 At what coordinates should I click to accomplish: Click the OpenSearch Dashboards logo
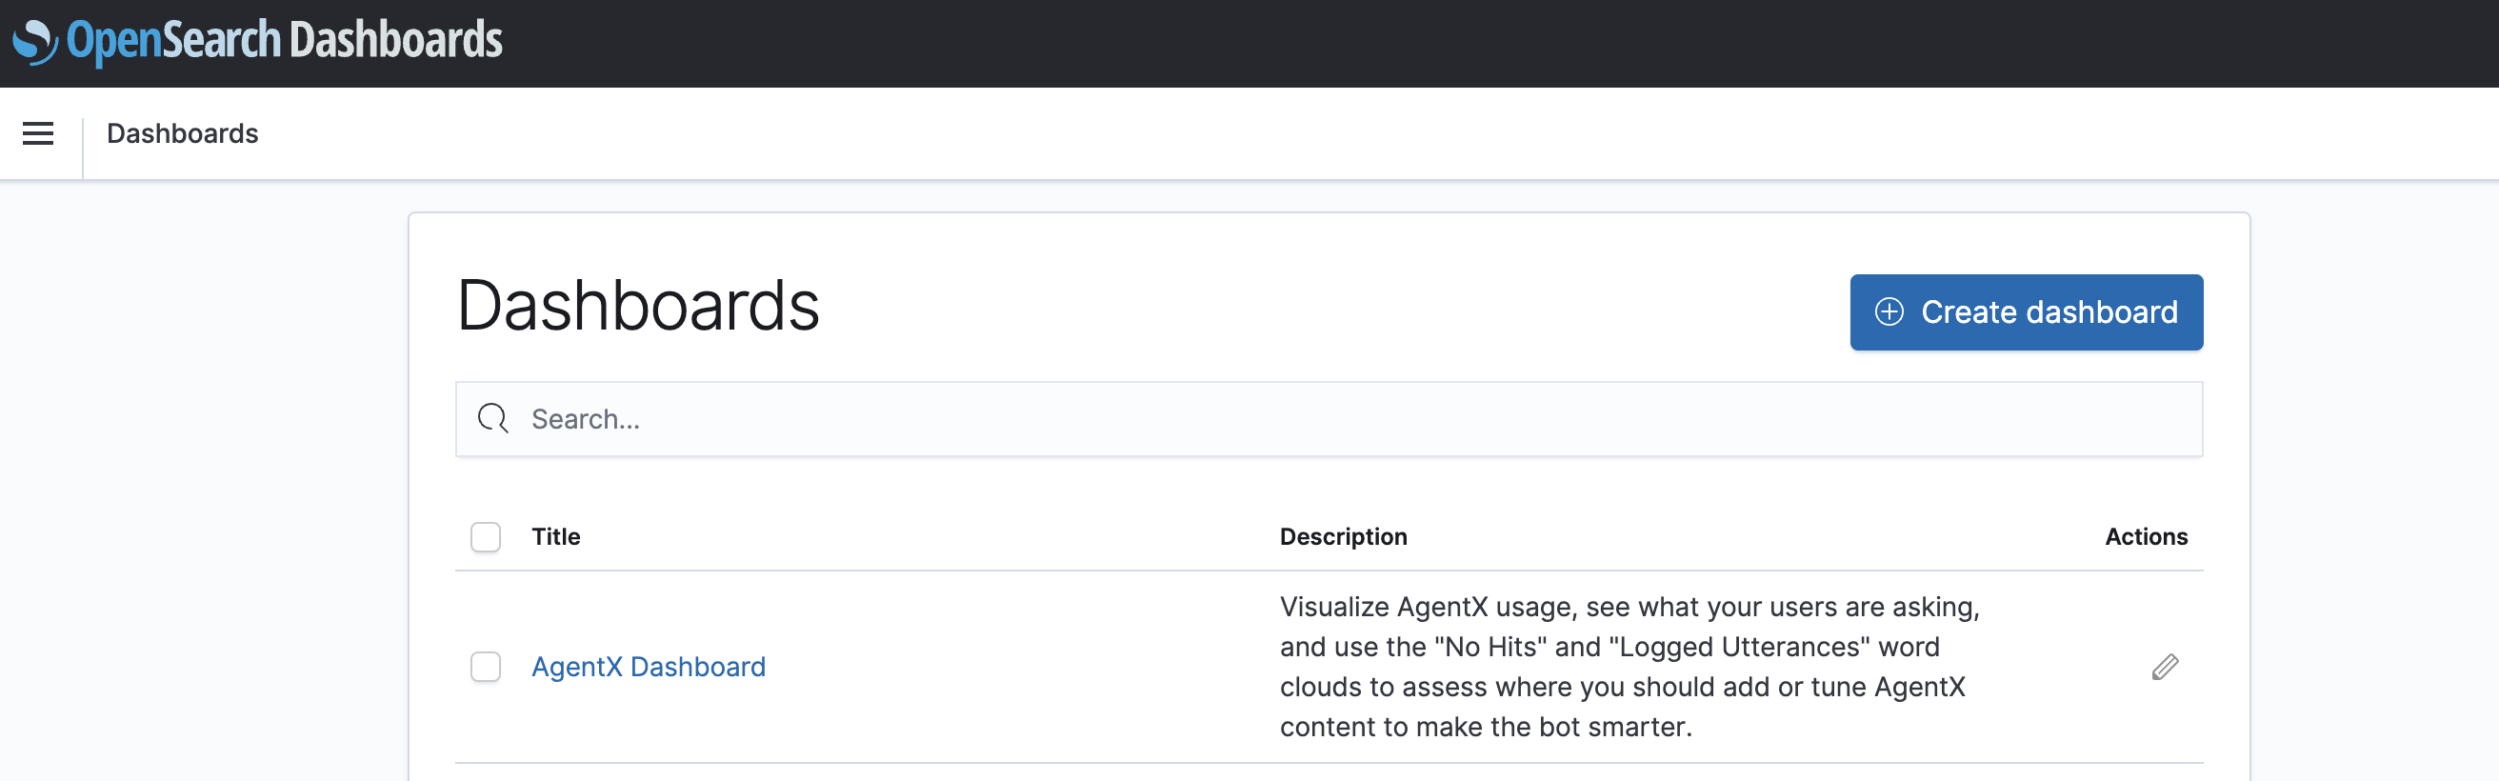tap(257, 41)
